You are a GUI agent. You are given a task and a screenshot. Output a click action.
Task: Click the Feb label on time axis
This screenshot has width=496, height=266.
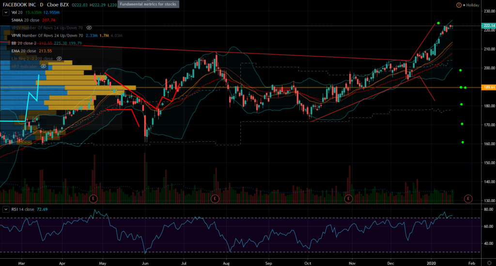pyautogui.click(x=472, y=263)
